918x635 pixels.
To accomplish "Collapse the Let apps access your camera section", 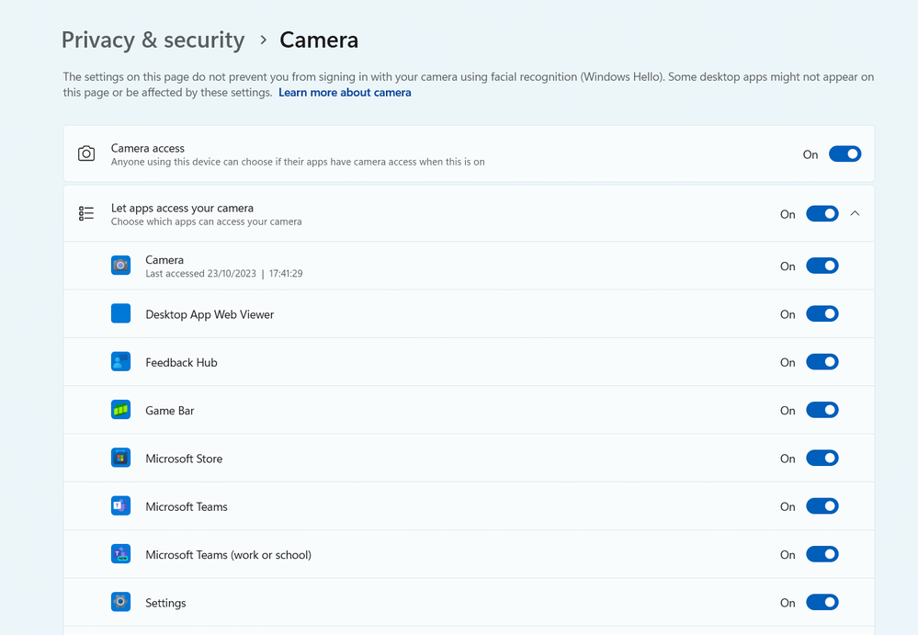I will click(855, 212).
